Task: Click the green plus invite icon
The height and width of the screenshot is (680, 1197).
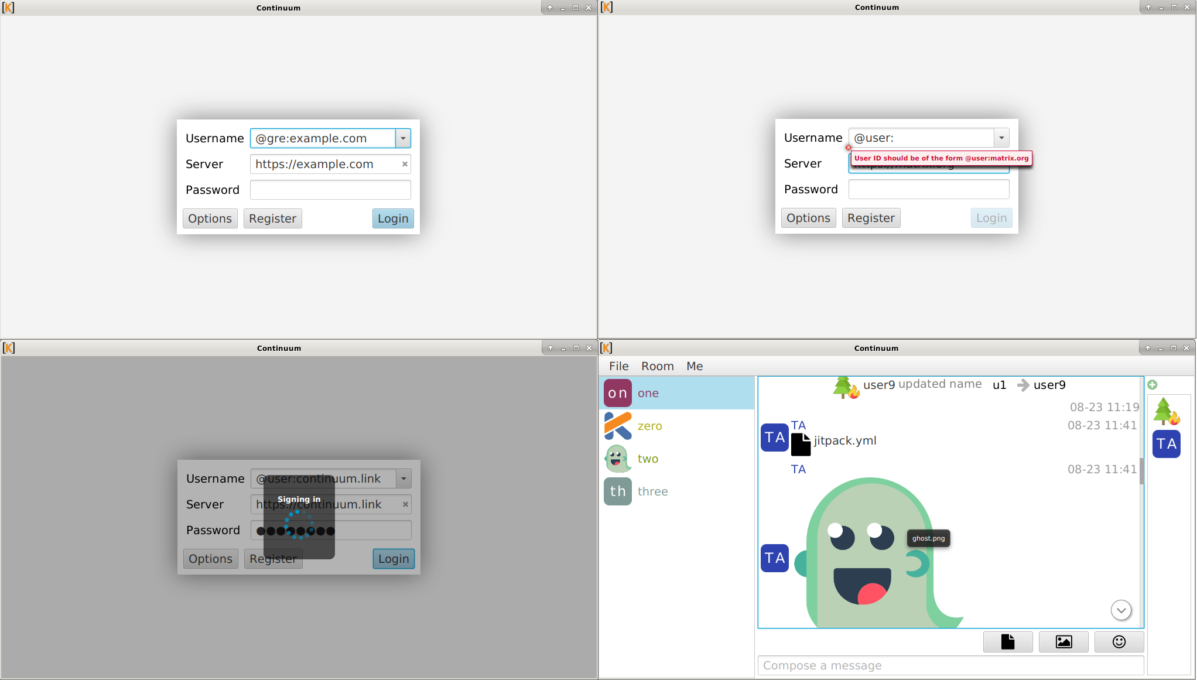Action: point(1152,385)
